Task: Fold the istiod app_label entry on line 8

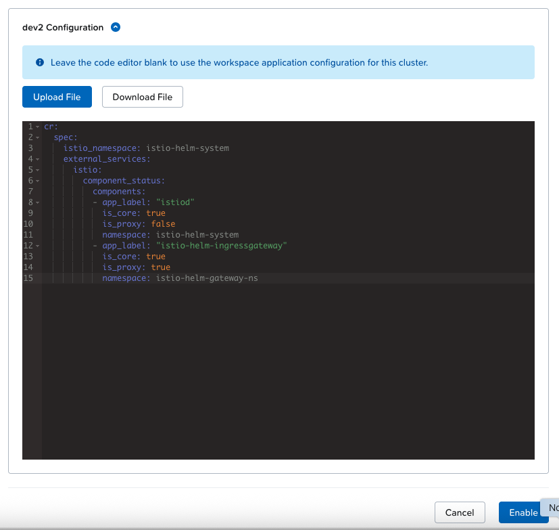Action: click(x=38, y=202)
